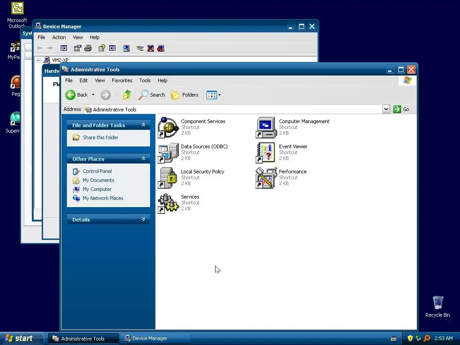Viewport: 460px width, 345px height.
Task: Collapse the File and Folder Tasks panel
Action: [x=143, y=125]
